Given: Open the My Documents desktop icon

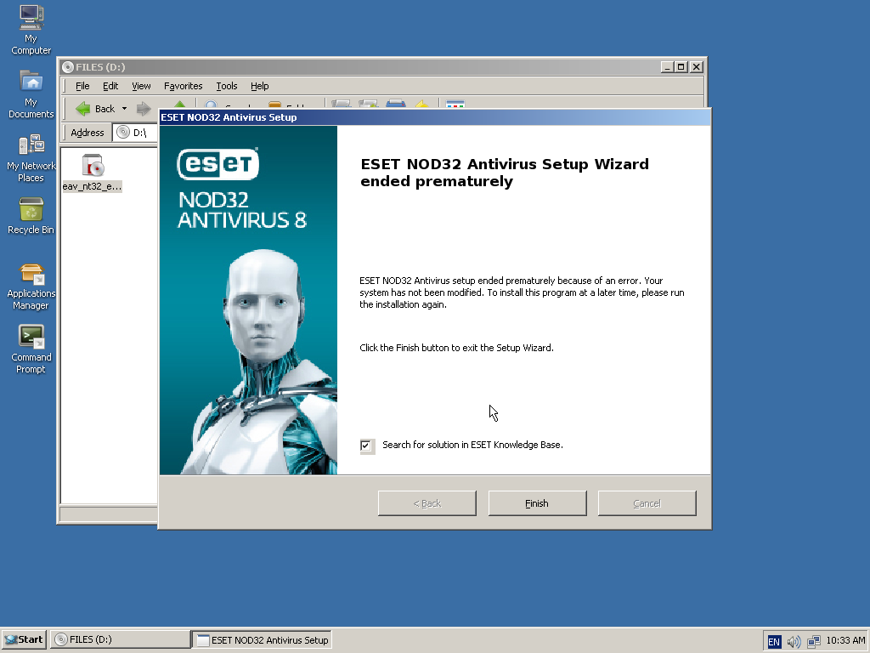Looking at the screenshot, I should coord(31,82).
